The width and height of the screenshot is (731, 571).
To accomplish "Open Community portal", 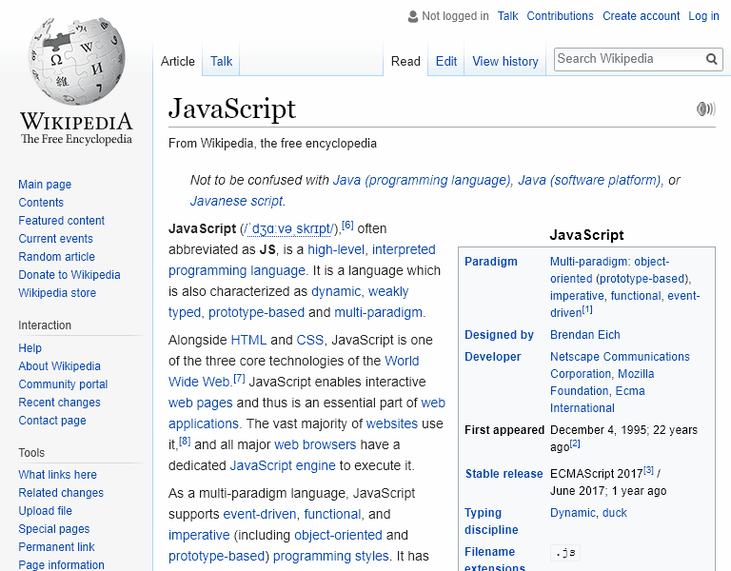I will coord(63,384).
